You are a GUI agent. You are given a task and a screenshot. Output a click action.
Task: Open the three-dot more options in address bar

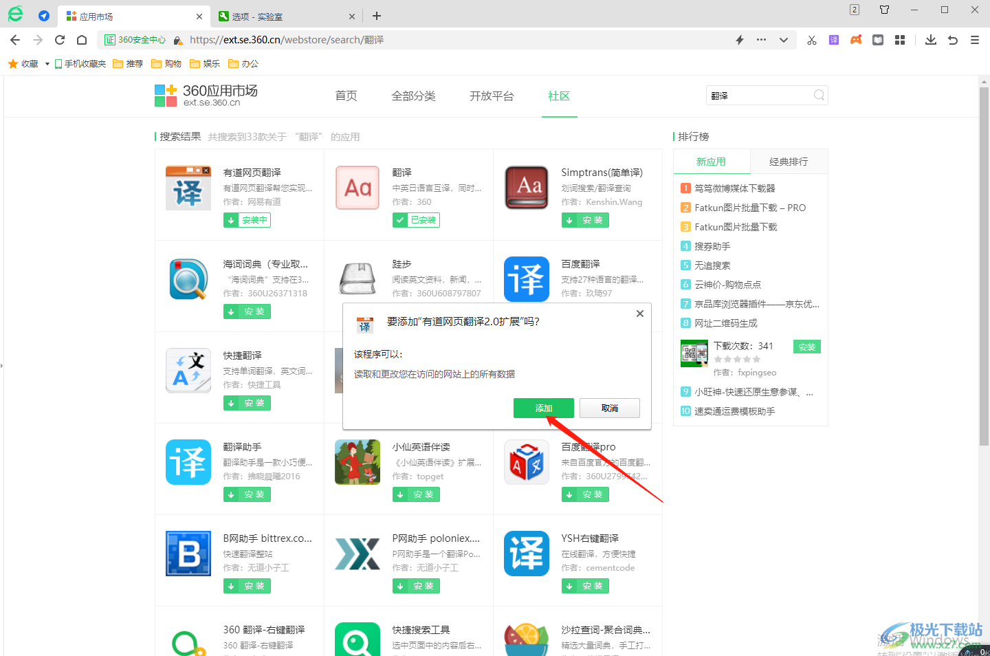point(761,40)
